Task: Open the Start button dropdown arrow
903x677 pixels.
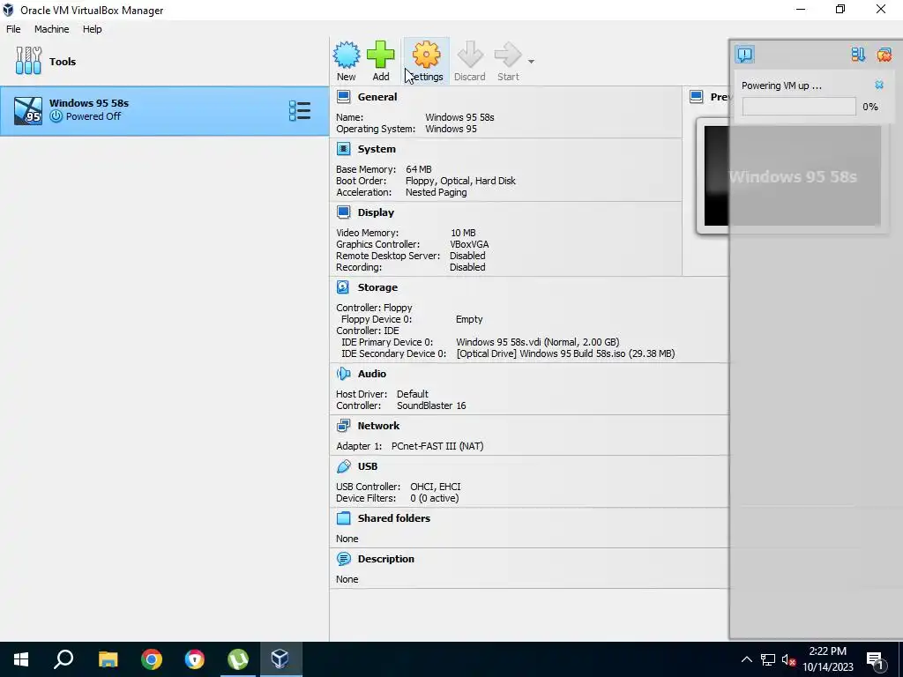Action: pyautogui.click(x=531, y=62)
